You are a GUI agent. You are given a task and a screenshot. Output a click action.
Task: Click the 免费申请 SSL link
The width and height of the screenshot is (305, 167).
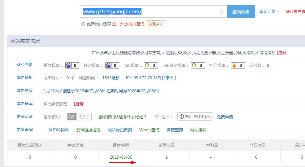(x=225, y=117)
